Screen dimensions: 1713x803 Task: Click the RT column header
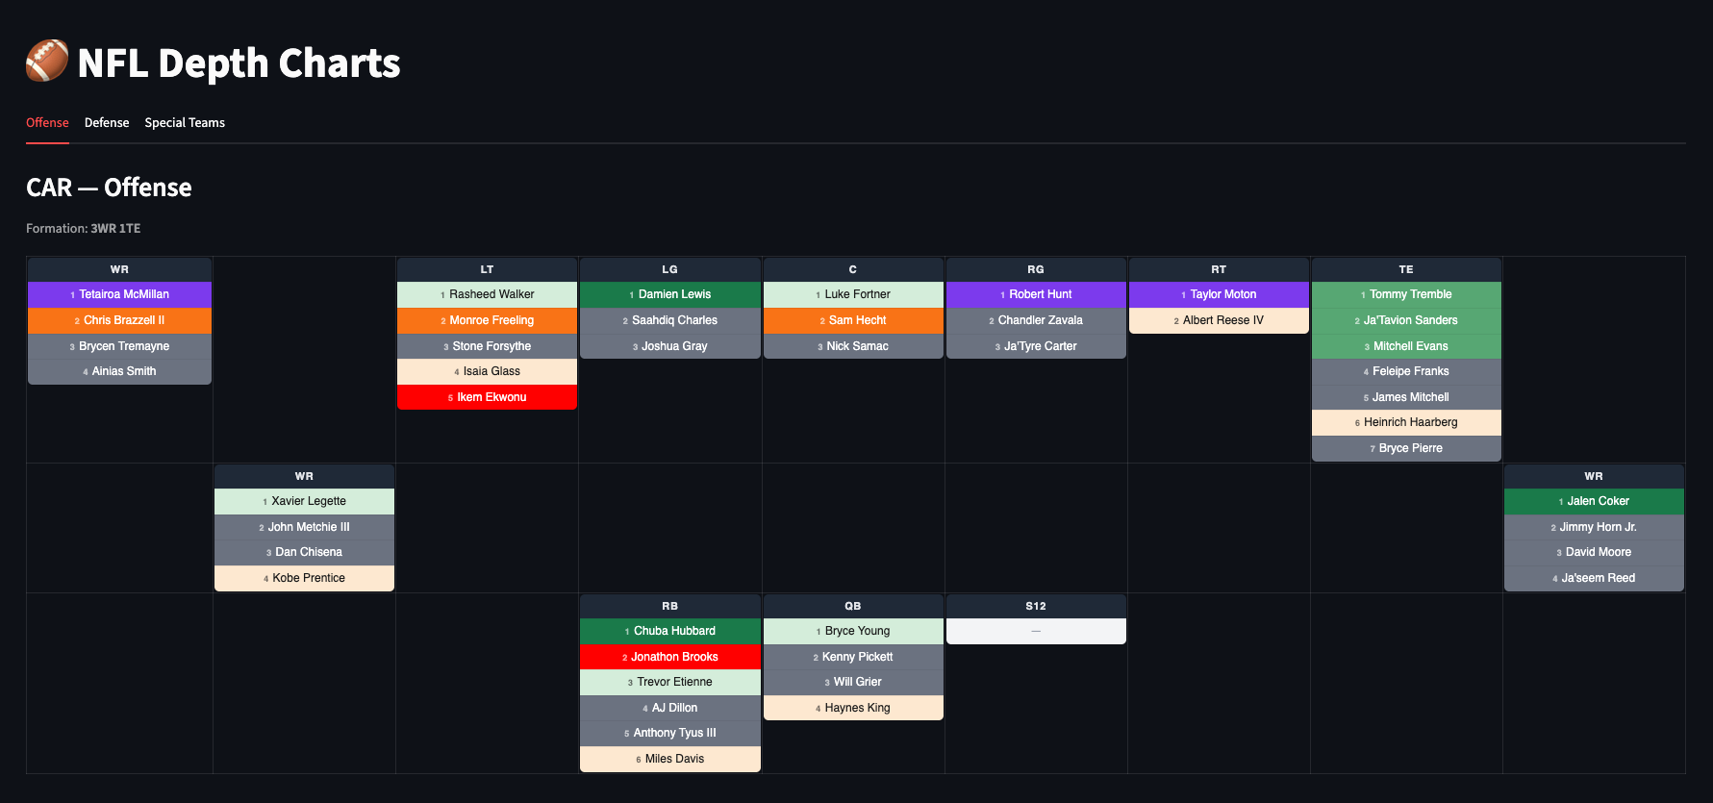[x=1219, y=269]
